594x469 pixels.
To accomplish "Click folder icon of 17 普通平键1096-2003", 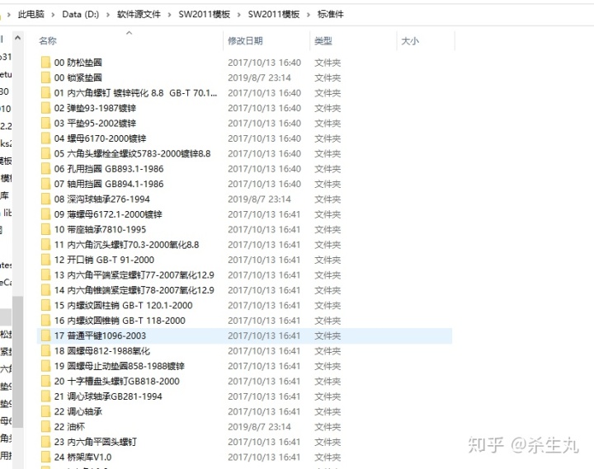I will tap(45, 335).
